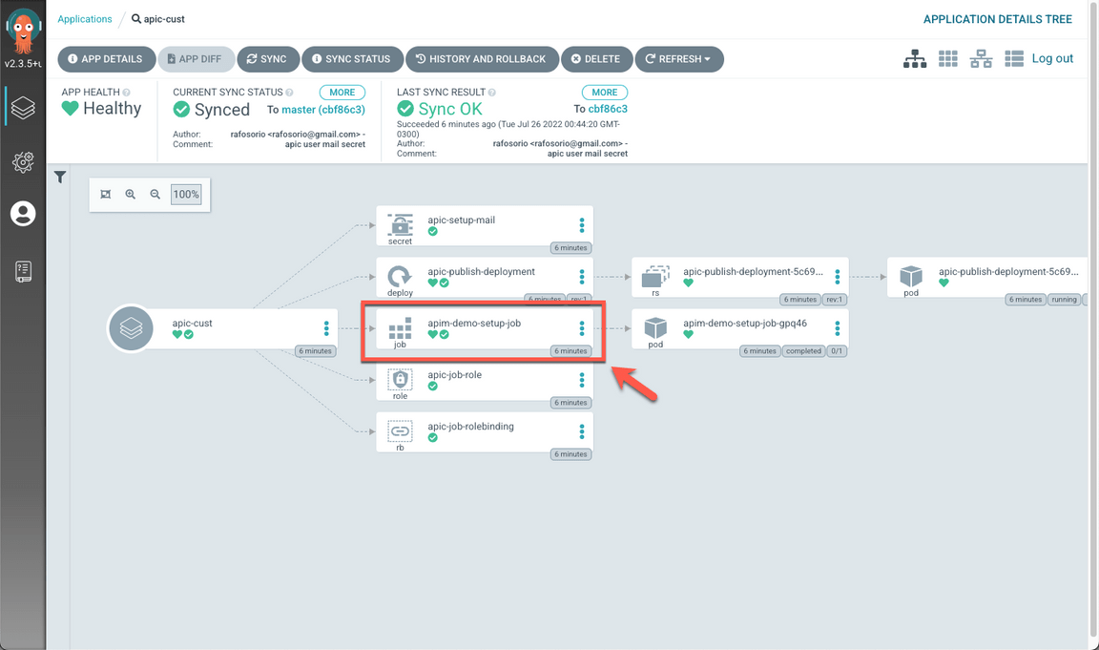Open Documentation icon in left sidebar
The height and width of the screenshot is (650, 1099).
coord(23,271)
